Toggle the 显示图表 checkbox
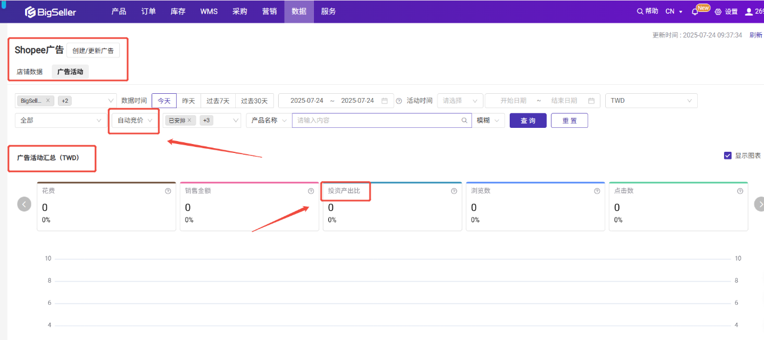Image resolution: width=764 pixels, height=340 pixels. (x=728, y=155)
